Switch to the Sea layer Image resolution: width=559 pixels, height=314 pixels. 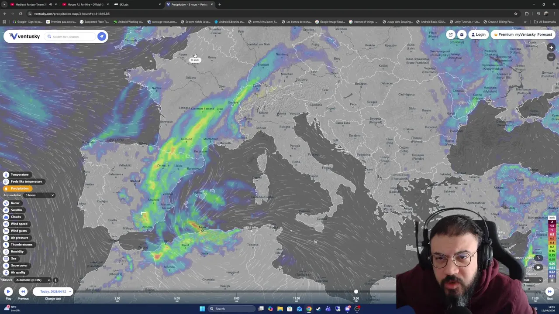pyautogui.click(x=10, y=259)
